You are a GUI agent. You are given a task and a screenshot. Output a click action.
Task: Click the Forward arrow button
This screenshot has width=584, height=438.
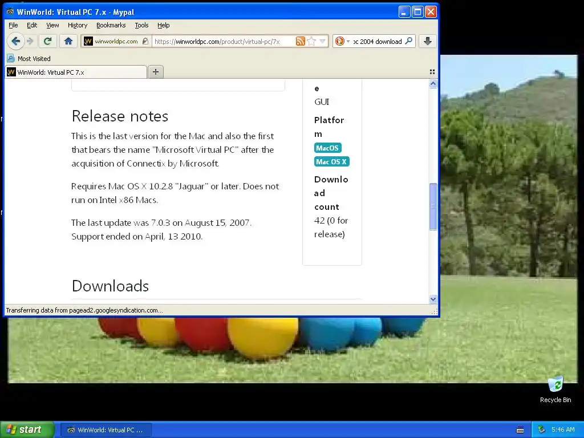pyautogui.click(x=31, y=41)
